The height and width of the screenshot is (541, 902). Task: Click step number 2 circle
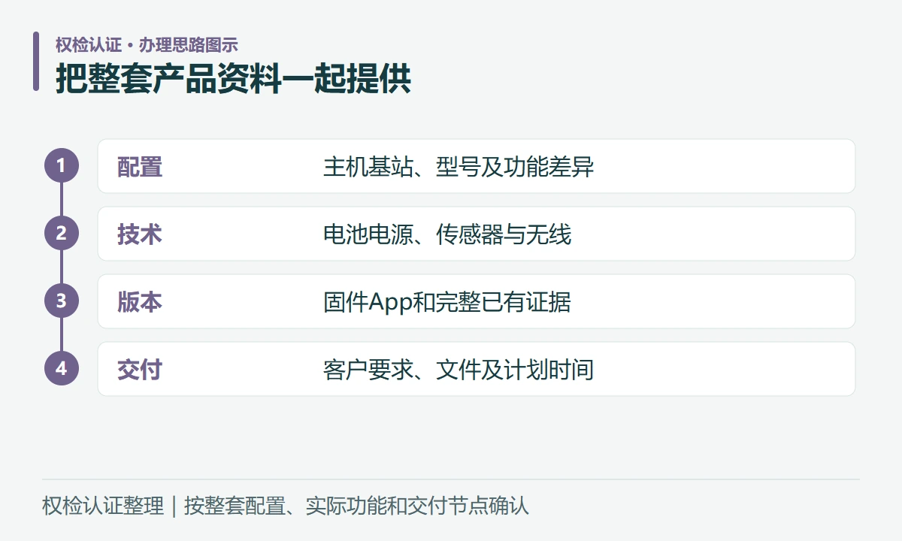[62, 234]
